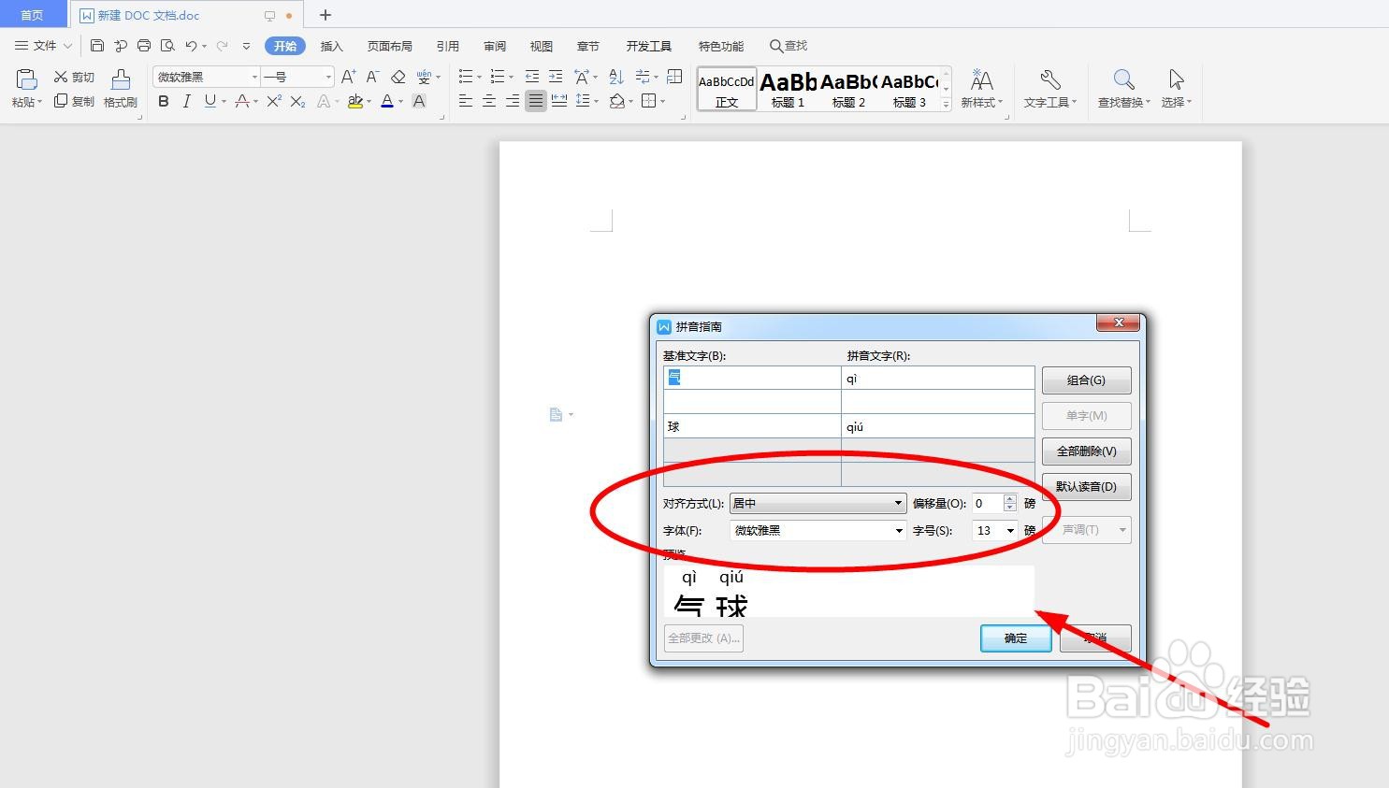
Task: Click the Increase Indent icon
Action: pyautogui.click(x=556, y=77)
